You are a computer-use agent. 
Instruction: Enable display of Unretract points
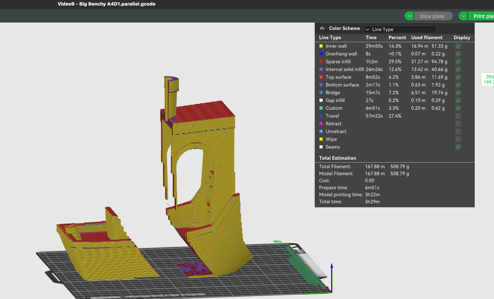(x=458, y=132)
